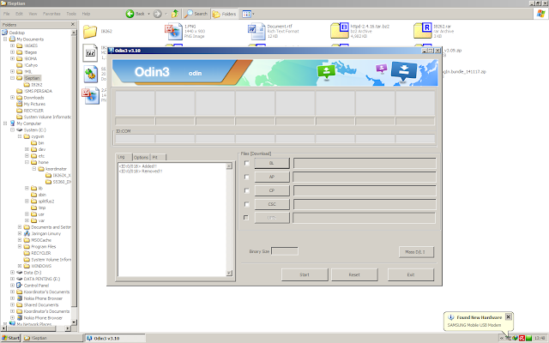The width and height of the screenshot is (549, 343).
Task: Click the Start button in Odin3
Action: click(305, 274)
